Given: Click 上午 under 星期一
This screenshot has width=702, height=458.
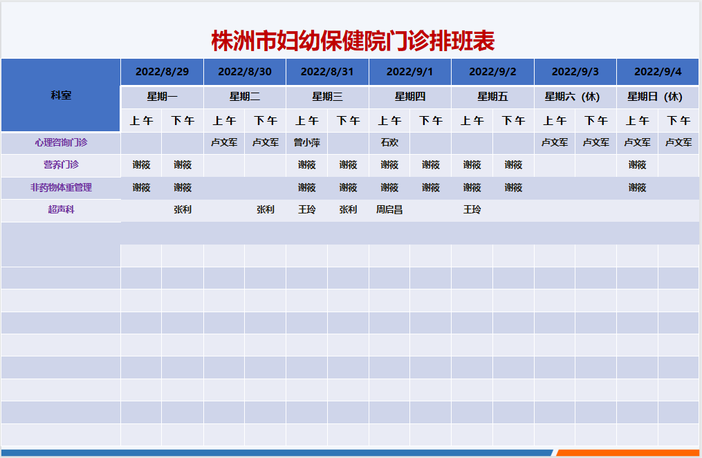Looking at the screenshot, I should [142, 121].
